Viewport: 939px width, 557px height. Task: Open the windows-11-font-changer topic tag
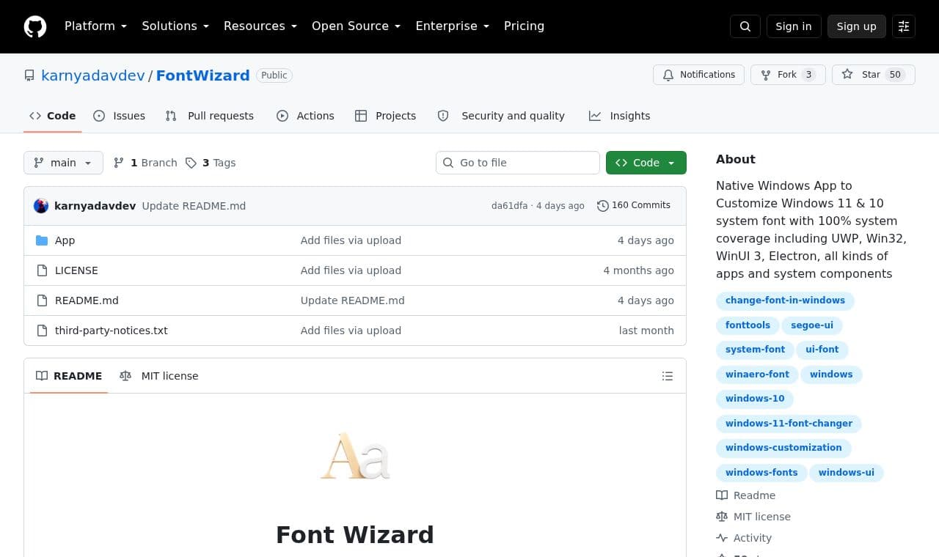pyautogui.click(x=789, y=424)
